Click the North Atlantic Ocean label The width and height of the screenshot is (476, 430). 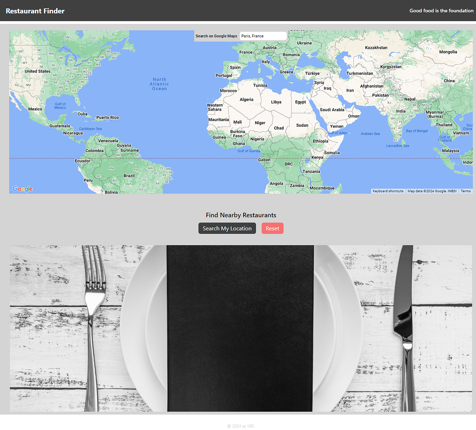[159, 84]
